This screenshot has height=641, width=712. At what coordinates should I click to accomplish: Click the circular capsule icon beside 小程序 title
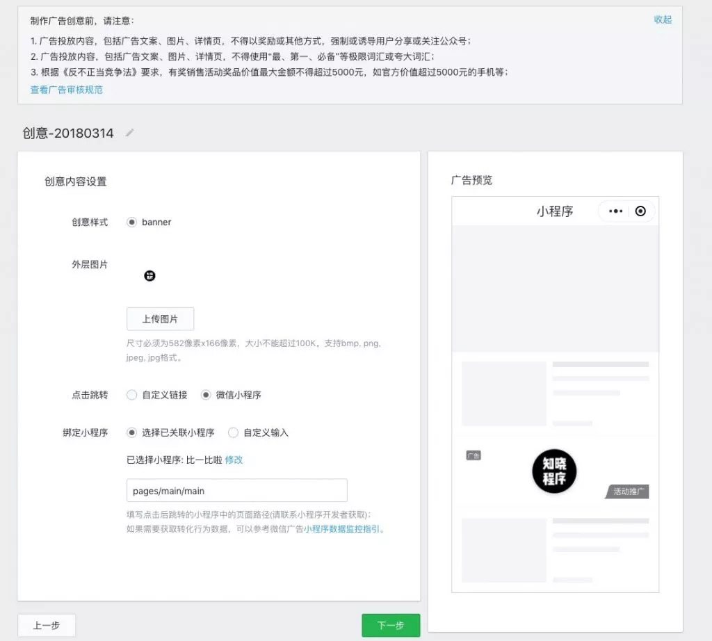(640, 211)
